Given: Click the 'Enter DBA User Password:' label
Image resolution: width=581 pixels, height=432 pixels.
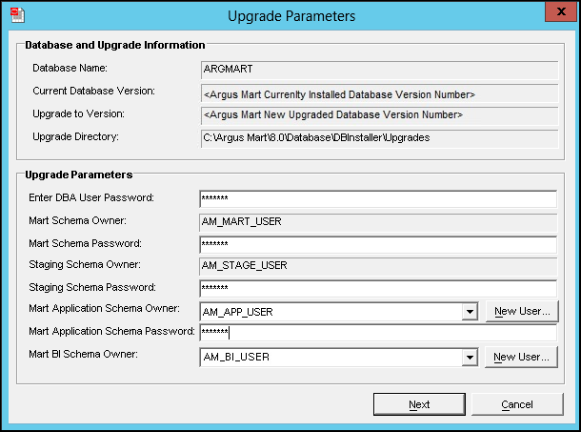Looking at the screenshot, I should (91, 197).
